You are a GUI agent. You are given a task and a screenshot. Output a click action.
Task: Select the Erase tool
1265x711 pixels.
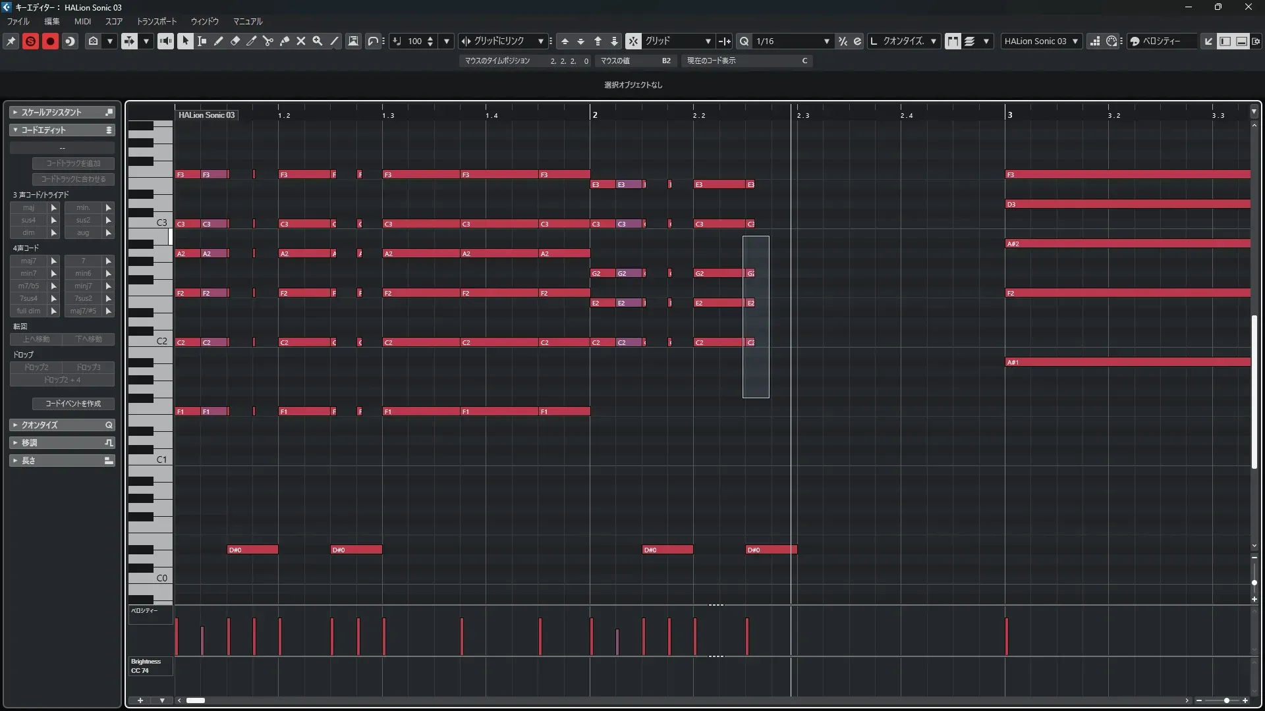pyautogui.click(x=235, y=41)
